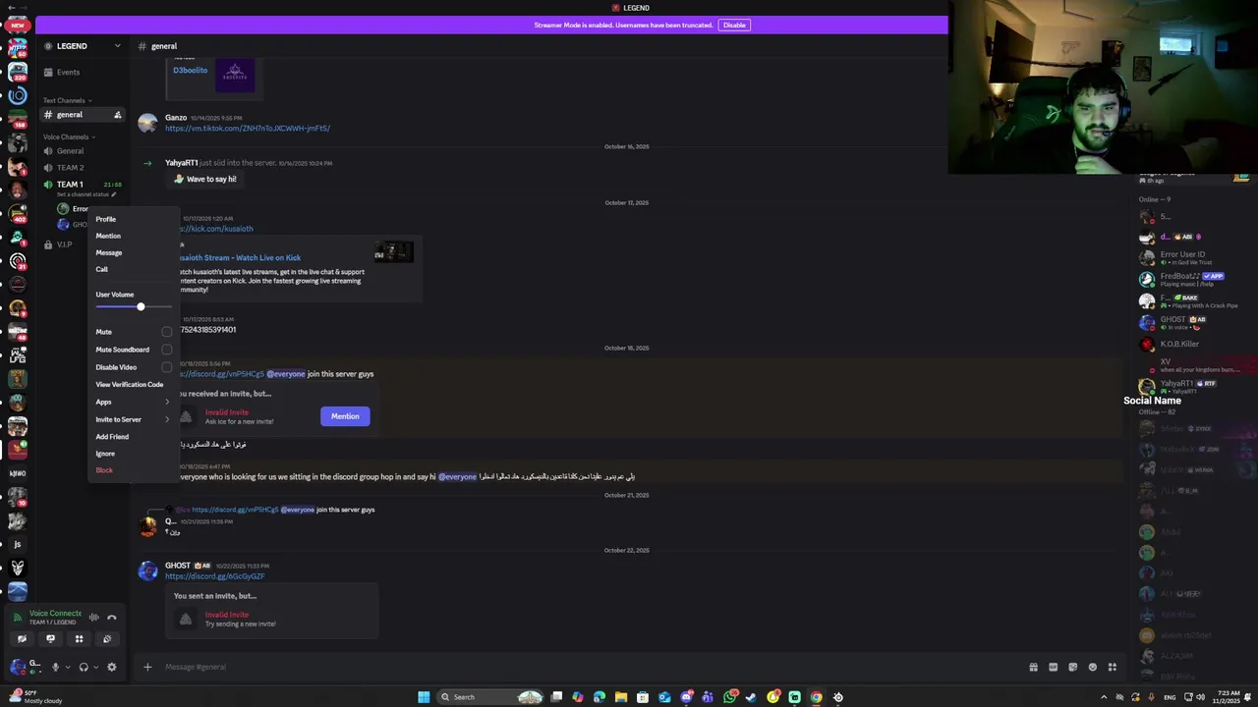Open the apps icon in message bar
This screenshot has height=707, width=1258.
[1113, 667]
